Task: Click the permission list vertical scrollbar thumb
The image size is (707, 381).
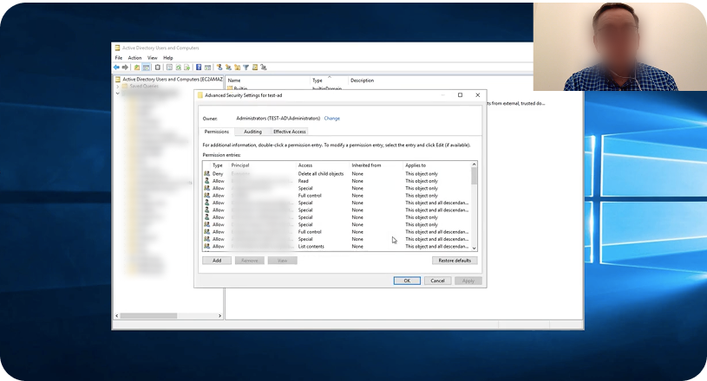Action: [x=474, y=176]
